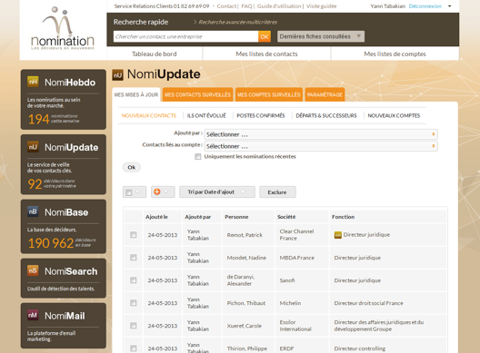This screenshot has width=480, height=353.
Task: Expand Dernières fiches consultées dropdown
Action: coord(321,36)
